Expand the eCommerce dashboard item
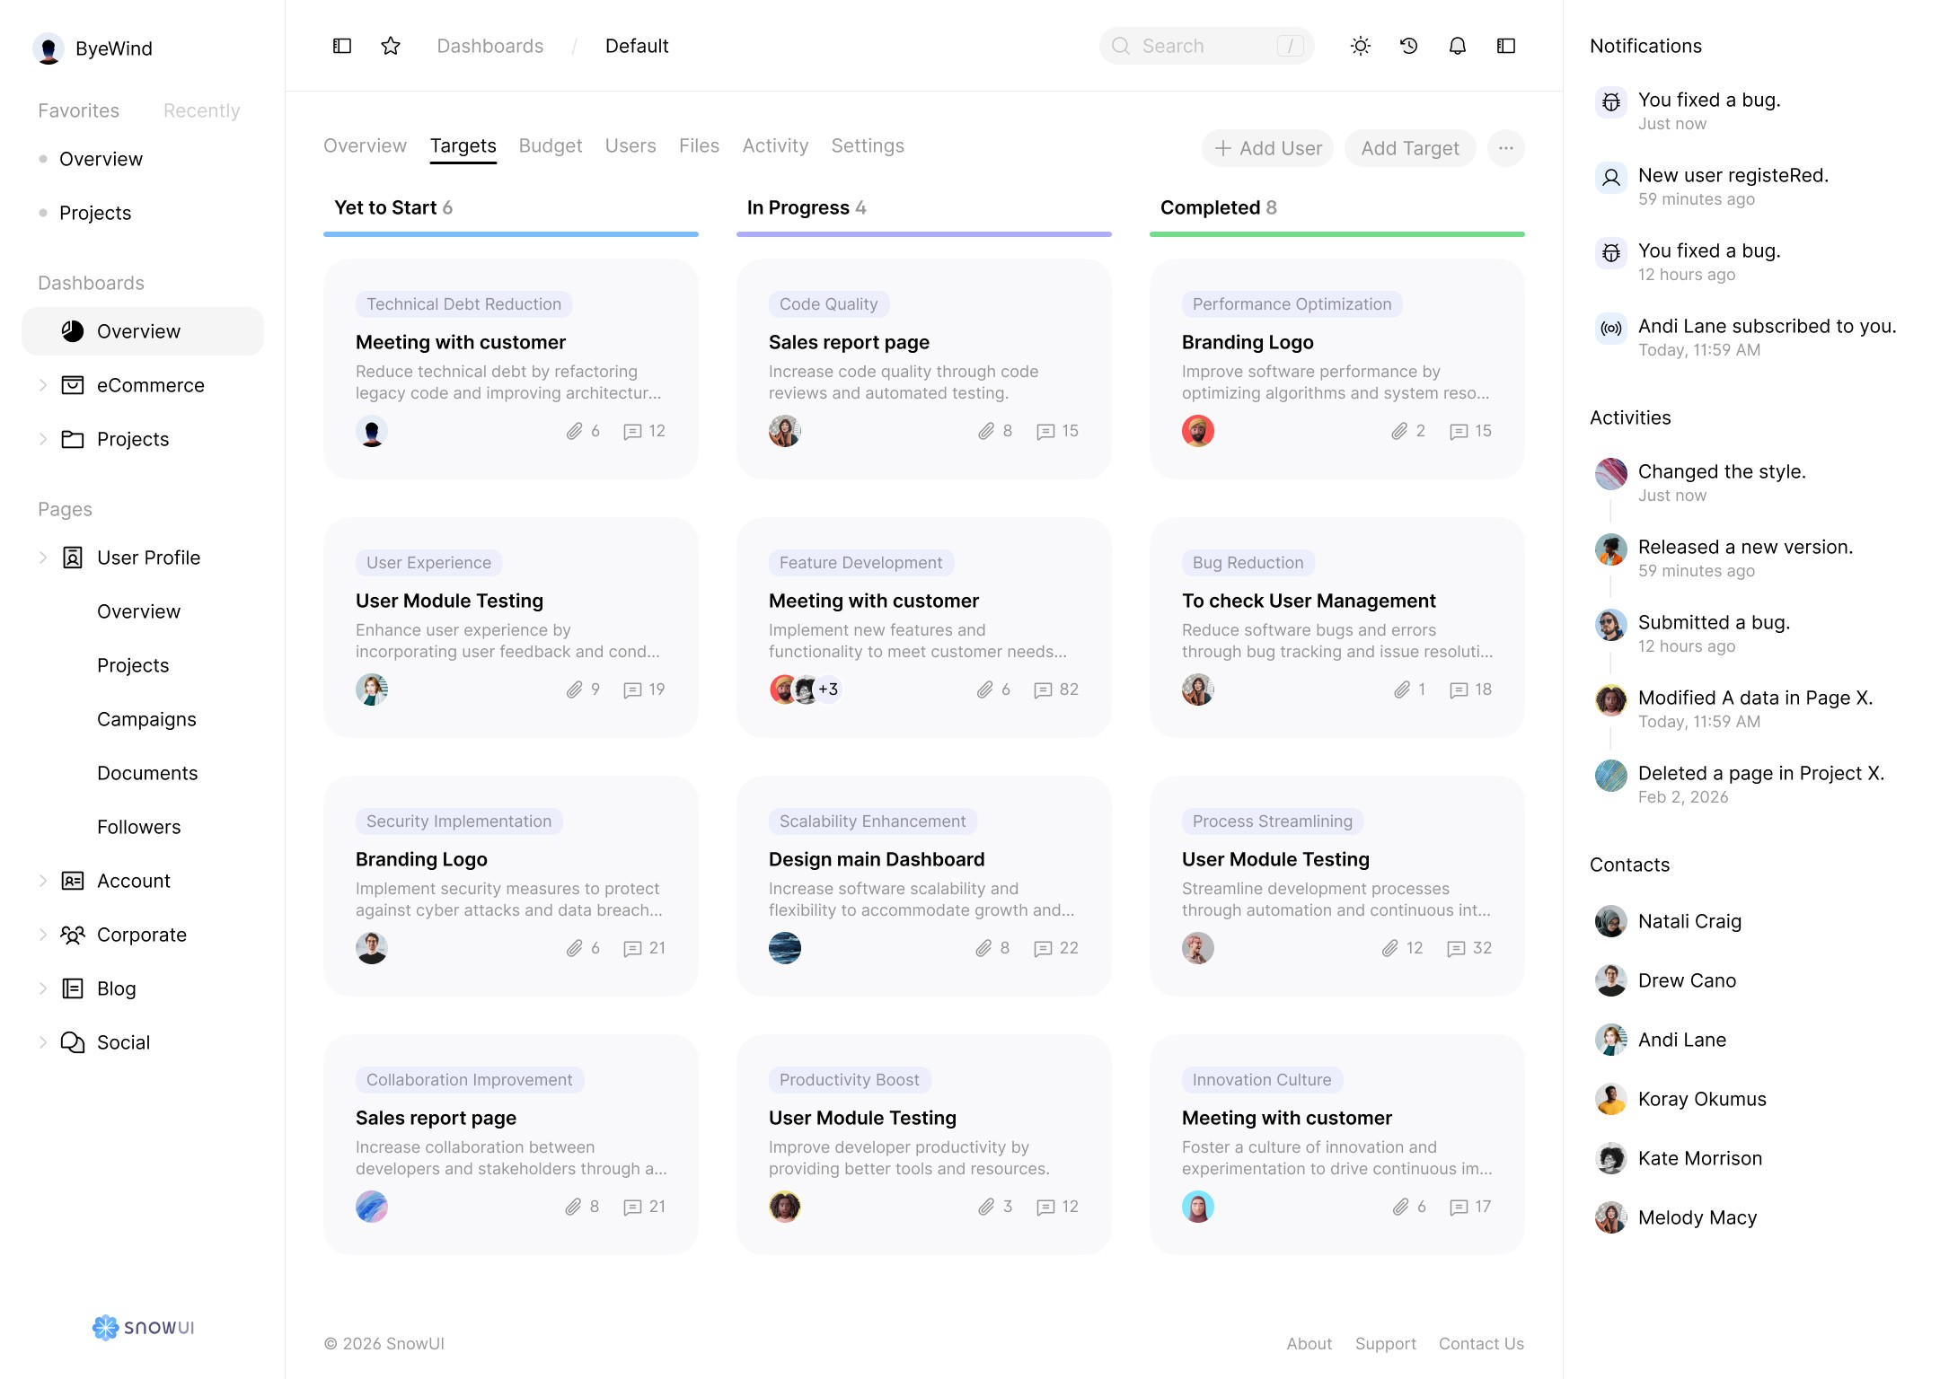 [x=43, y=385]
